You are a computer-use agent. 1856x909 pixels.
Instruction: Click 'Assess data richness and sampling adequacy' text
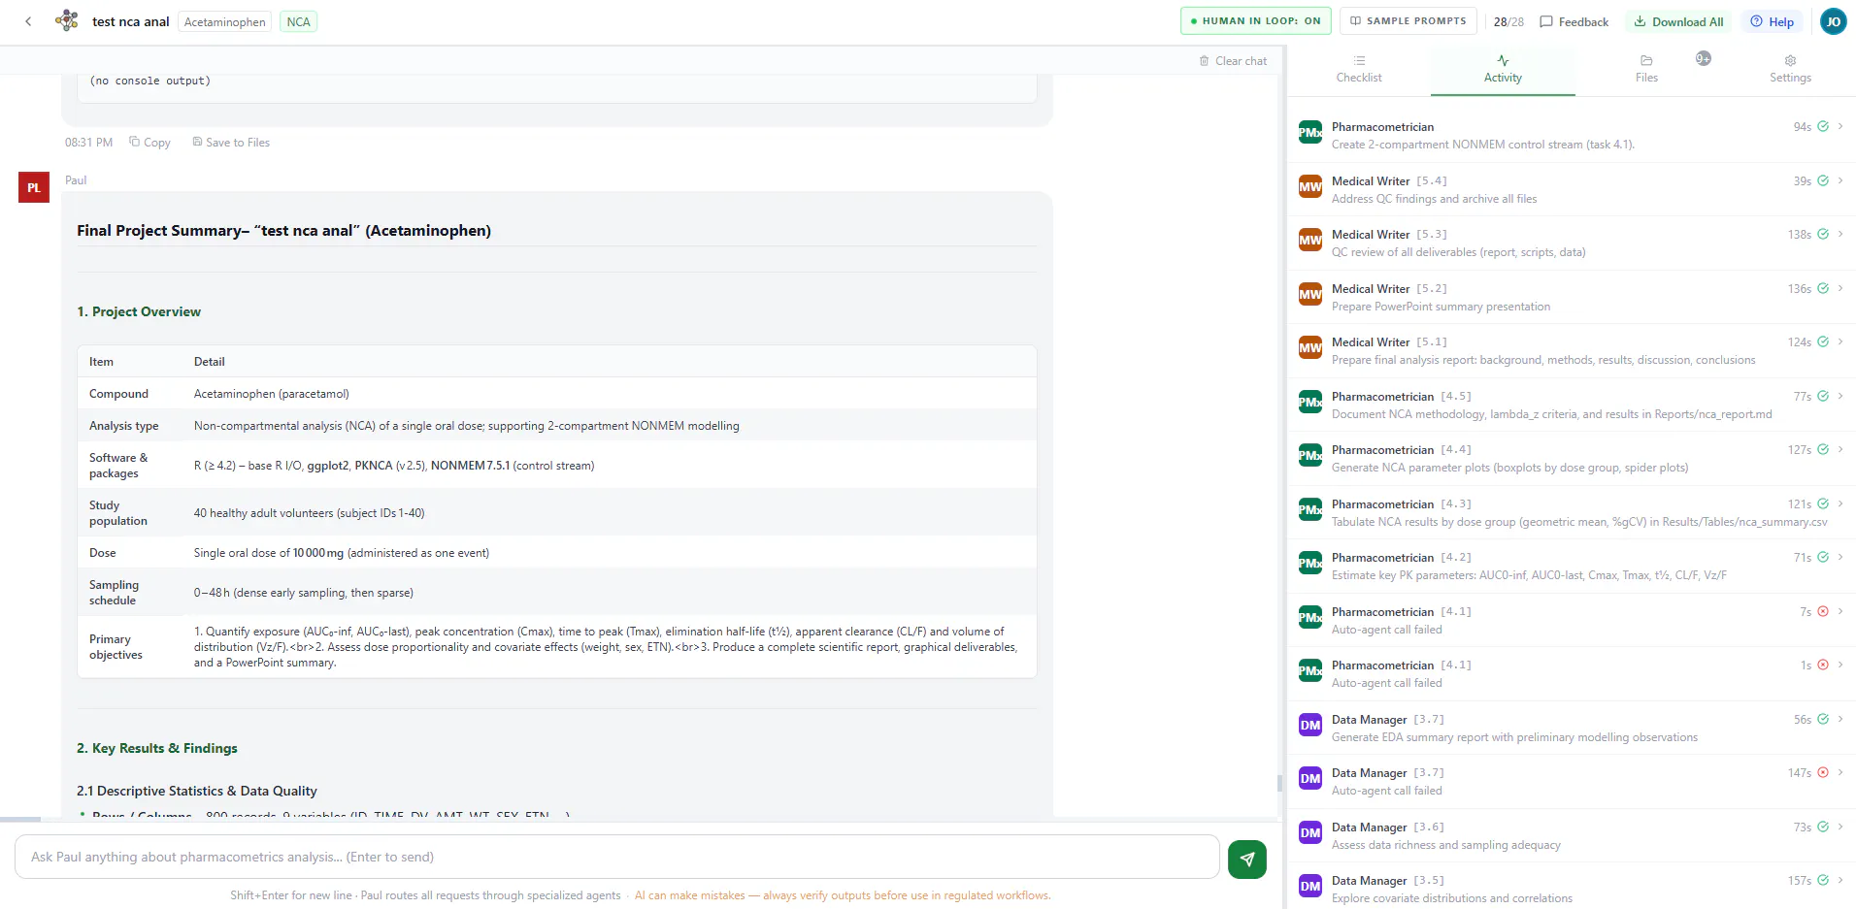click(x=1446, y=845)
